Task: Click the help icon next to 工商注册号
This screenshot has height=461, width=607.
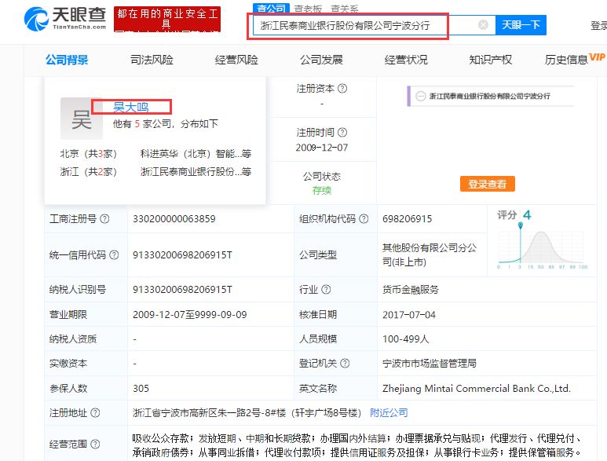Action: coord(104,218)
